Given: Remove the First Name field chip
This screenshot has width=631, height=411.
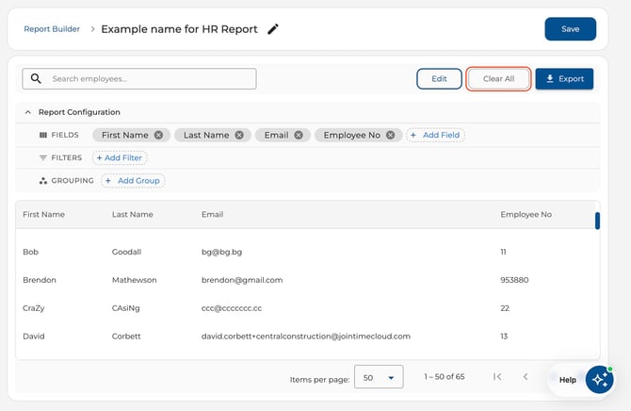Looking at the screenshot, I should tap(158, 135).
